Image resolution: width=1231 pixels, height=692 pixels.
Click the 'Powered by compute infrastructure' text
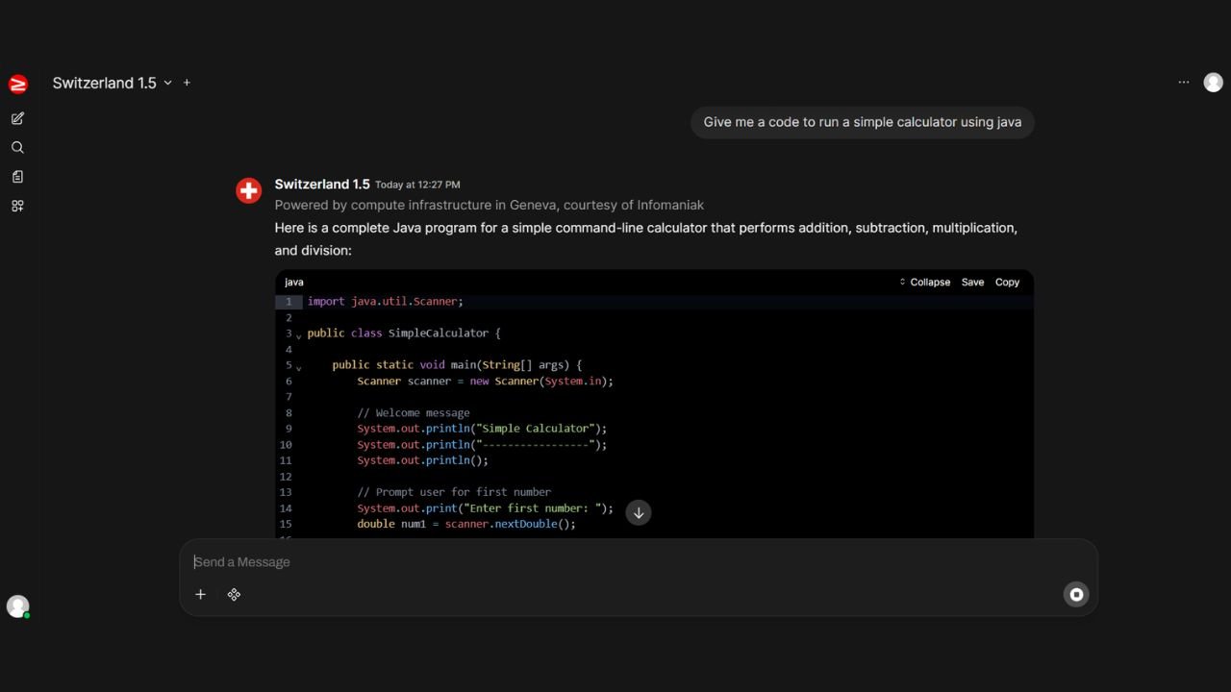[490, 205]
